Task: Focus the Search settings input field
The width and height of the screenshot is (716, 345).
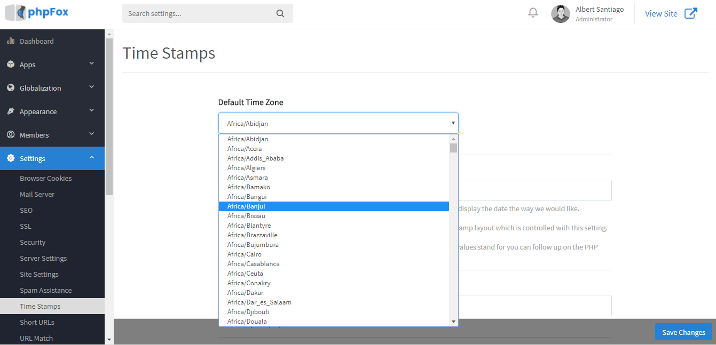Action: pos(200,13)
